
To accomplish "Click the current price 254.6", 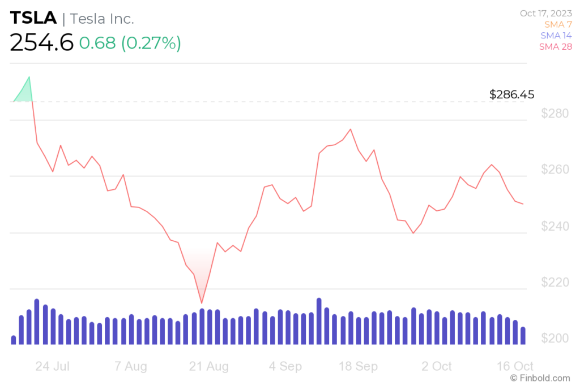I will click(x=41, y=42).
